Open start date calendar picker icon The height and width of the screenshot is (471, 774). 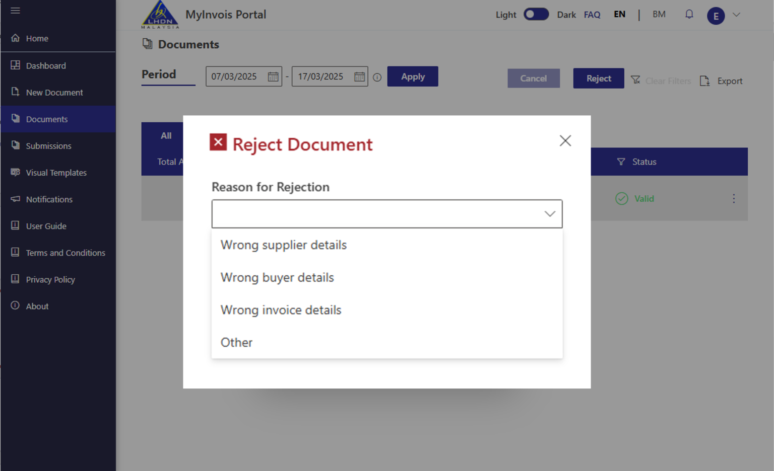click(273, 76)
